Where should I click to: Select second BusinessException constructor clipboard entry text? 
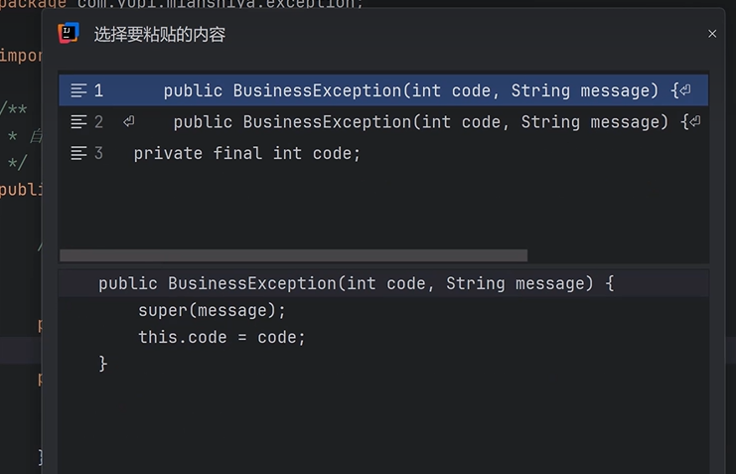[x=421, y=122]
